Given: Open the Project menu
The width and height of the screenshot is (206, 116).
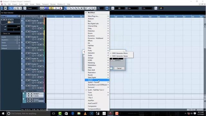Looking at the screenshot, I should tap(14, 4).
